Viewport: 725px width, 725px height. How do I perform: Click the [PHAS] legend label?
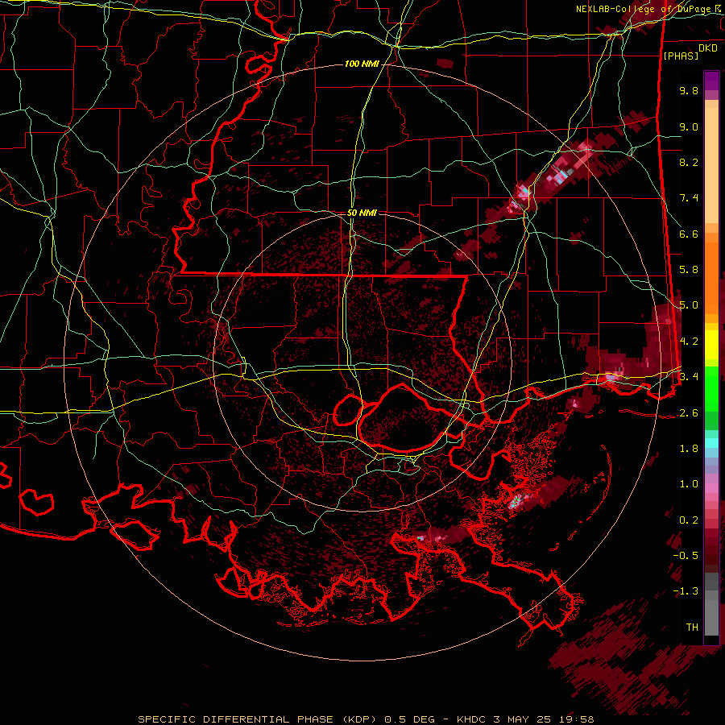[681, 56]
